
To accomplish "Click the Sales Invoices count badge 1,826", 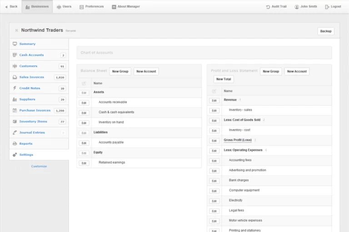I will coord(60,77).
